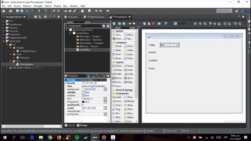The image size is (251, 141).
Task: Expand the HolaMundo project
Action: (4, 24)
